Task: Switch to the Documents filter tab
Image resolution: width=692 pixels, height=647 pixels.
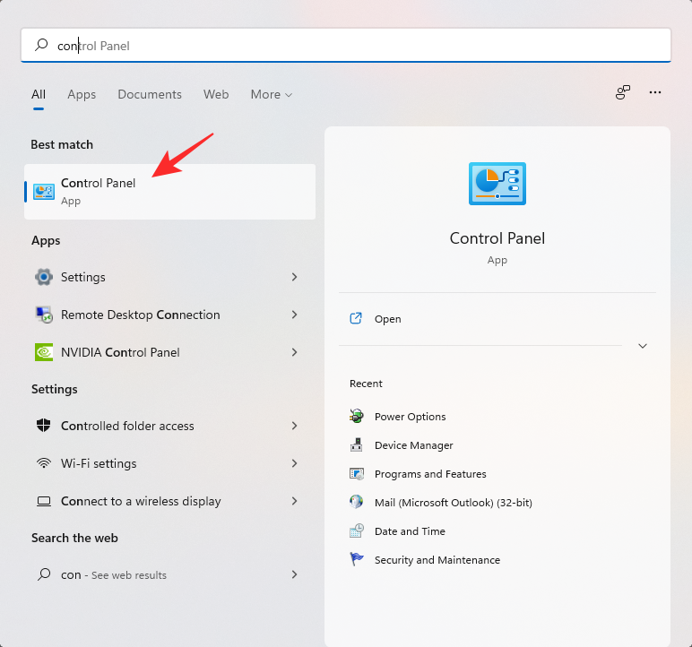Action: point(150,94)
